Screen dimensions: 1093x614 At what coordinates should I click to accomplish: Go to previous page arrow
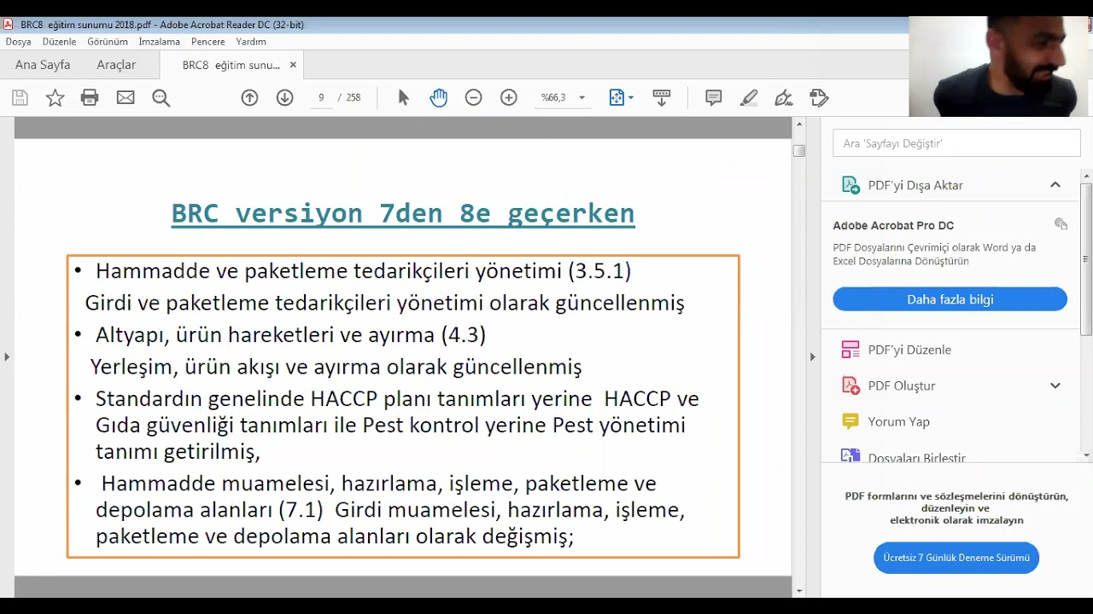tap(249, 98)
